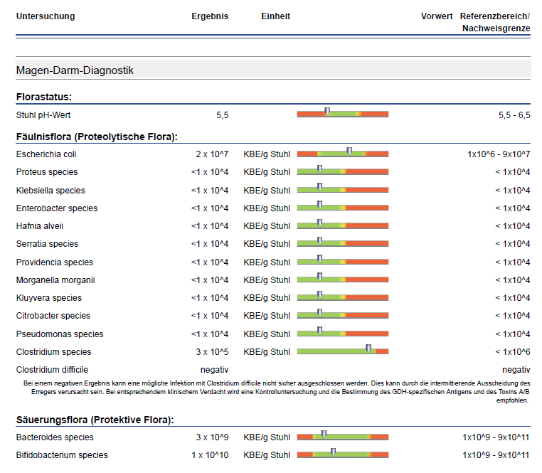Select the Clostridium species indicator marker
Image resolution: width=542 pixels, height=473 pixels.
368,349
